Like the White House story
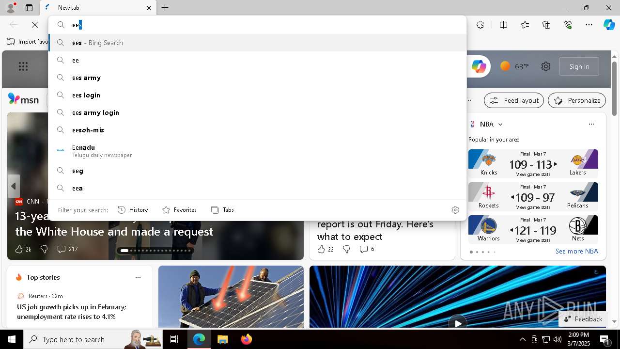Image resolution: width=620 pixels, height=349 pixels. point(23,249)
